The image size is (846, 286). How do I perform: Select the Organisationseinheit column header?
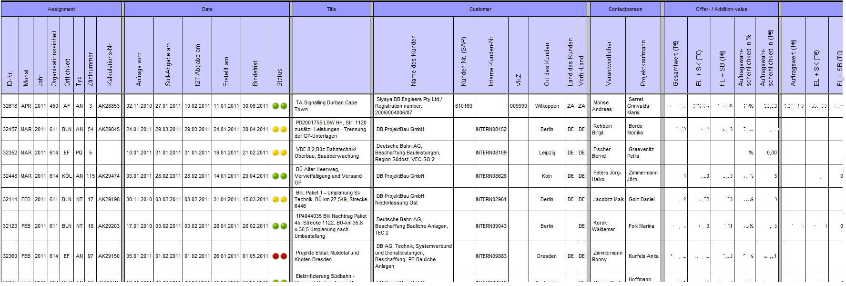[54, 55]
